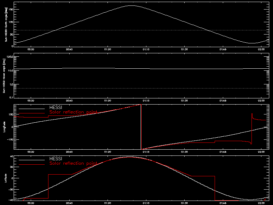Click the Sun-HESSI-Earth angle [deg] axis label
The height and width of the screenshot is (205, 273).
(6, 24)
